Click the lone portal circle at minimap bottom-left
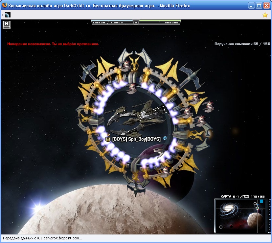Viewport: 272px width, 243px height. pos(221,227)
